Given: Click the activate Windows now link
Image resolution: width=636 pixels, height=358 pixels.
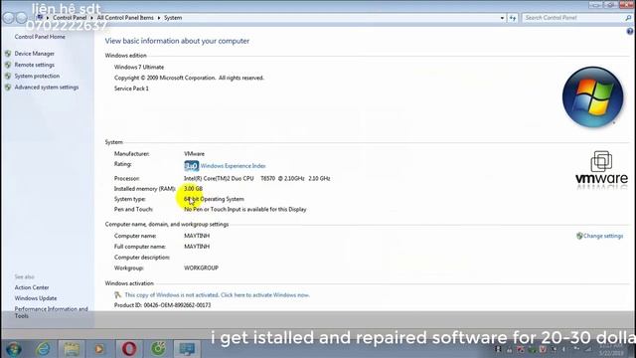Looking at the screenshot, I should [217, 295].
